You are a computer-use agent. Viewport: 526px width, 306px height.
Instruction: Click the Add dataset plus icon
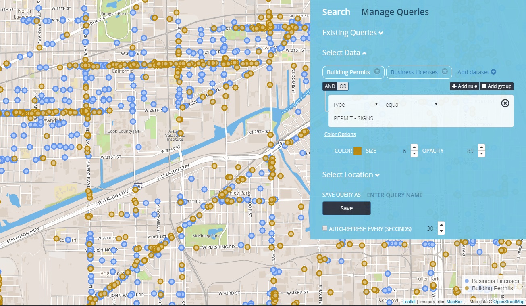(493, 72)
